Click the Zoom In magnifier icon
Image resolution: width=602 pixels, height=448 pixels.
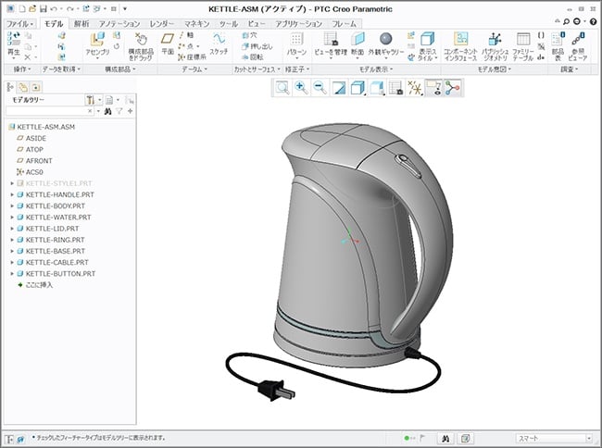tap(300, 87)
